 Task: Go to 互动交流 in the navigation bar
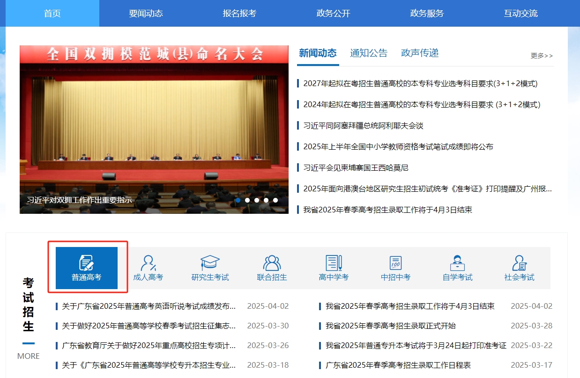coord(521,13)
